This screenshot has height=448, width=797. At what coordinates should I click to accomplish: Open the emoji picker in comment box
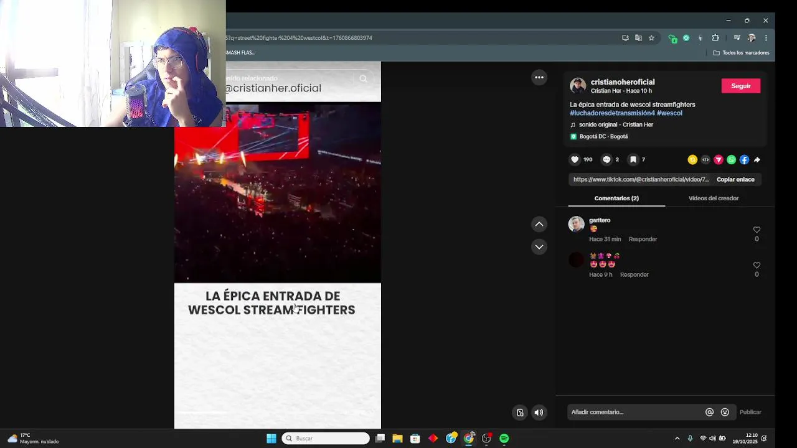click(x=725, y=412)
